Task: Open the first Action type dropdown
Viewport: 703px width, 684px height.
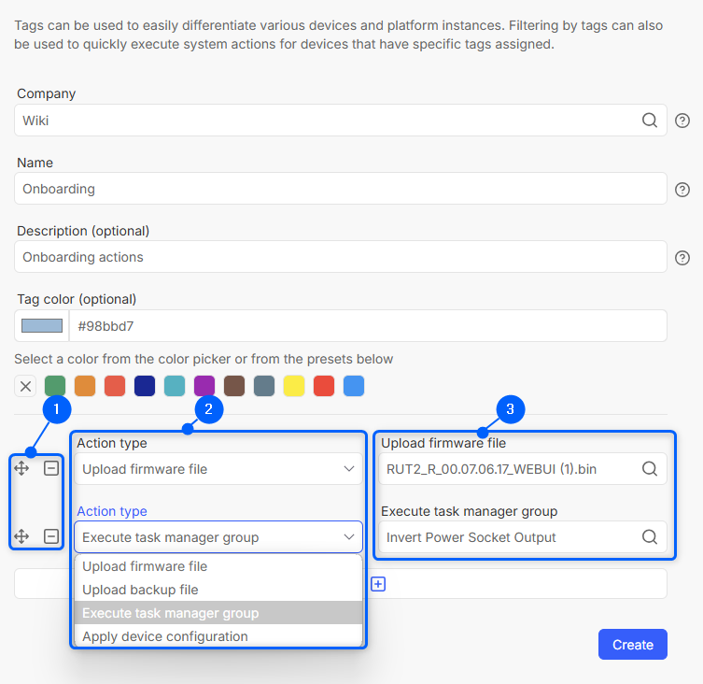Action: coord(218,469)
